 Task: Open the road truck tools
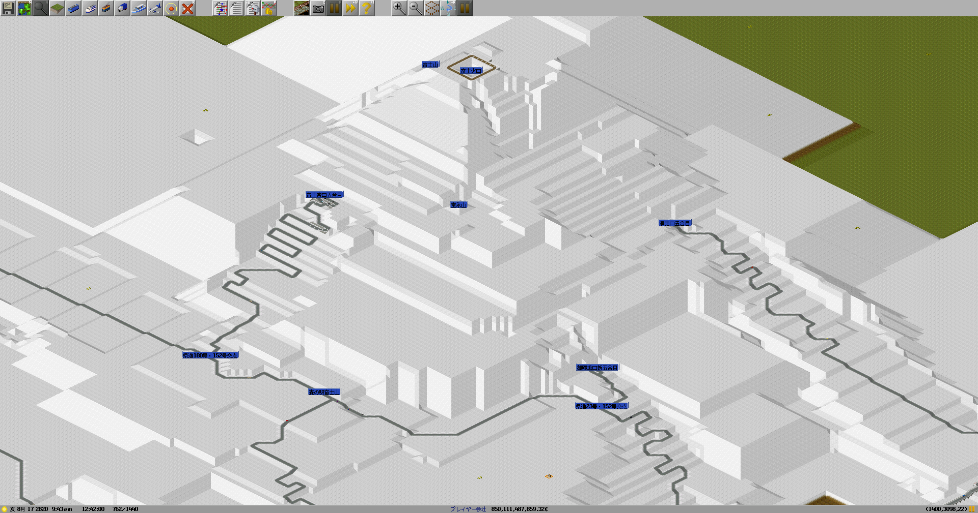tap(122, 8)
